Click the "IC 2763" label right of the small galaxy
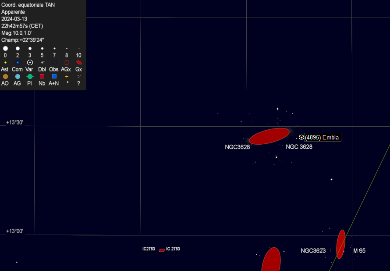Viewport: 390px width, 271px height. (x=173, y=249)
